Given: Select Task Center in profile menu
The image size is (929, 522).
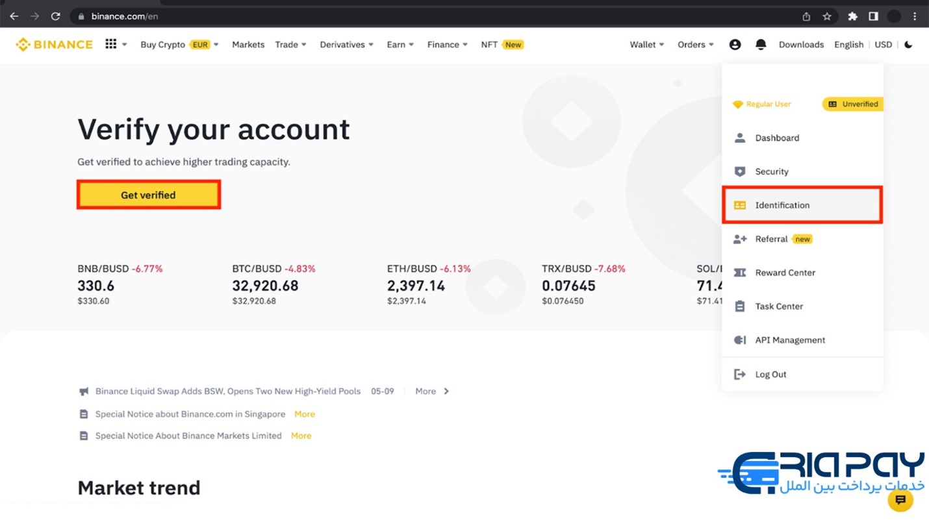Looking at the screenshot, I should pos(802,306).
